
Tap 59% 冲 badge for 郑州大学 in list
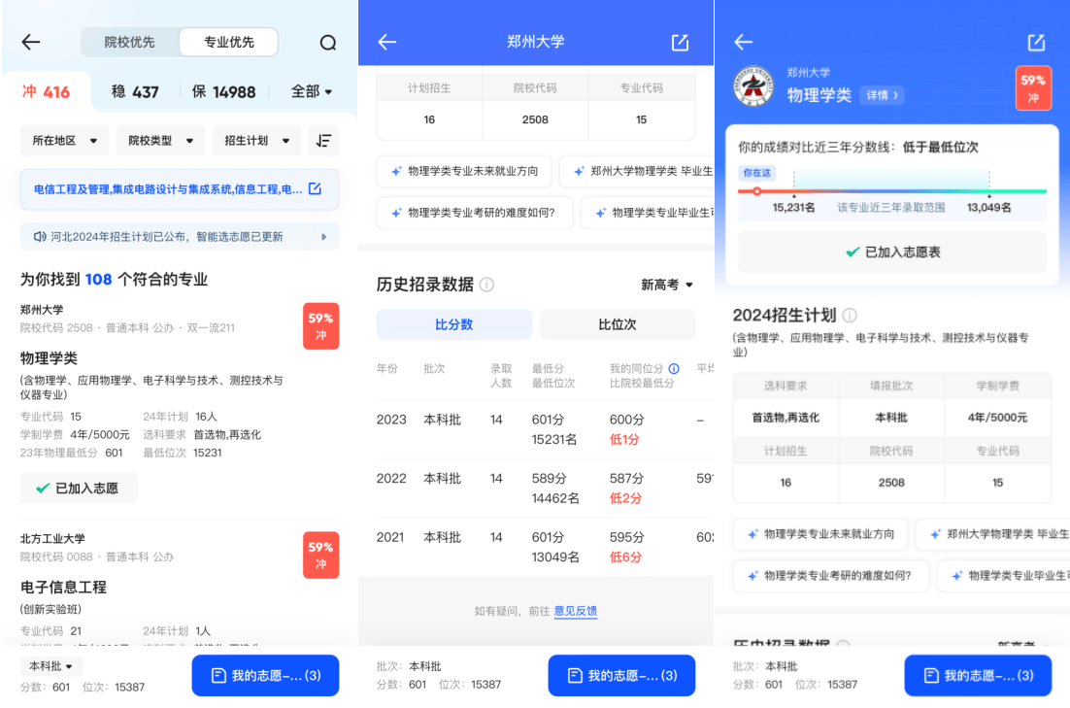(x=320, y=326)
